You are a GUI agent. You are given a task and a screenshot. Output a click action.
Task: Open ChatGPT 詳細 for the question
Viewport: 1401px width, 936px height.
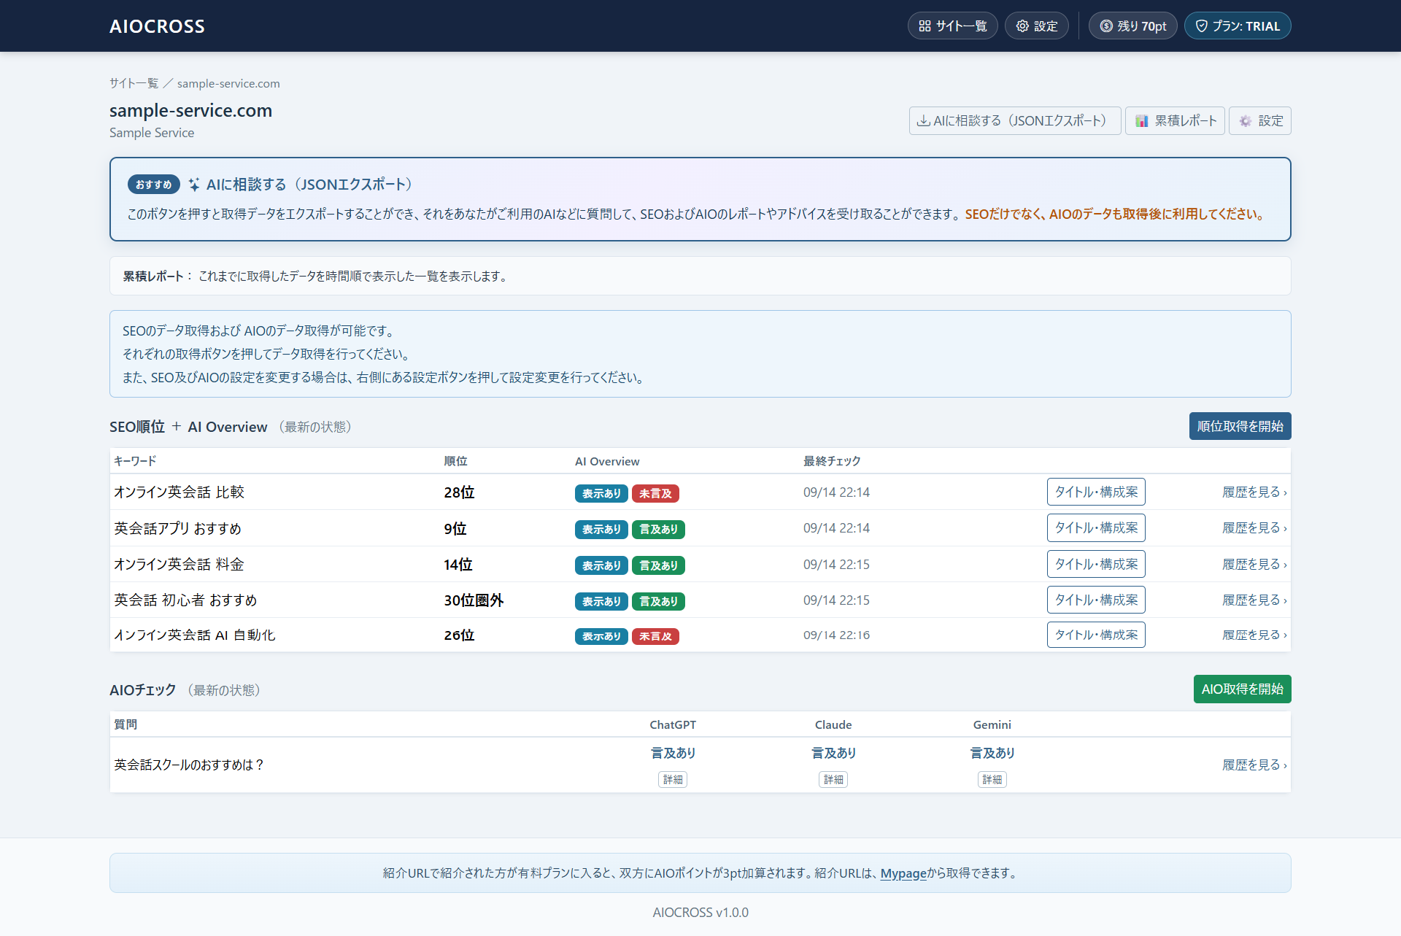[673, 780]
